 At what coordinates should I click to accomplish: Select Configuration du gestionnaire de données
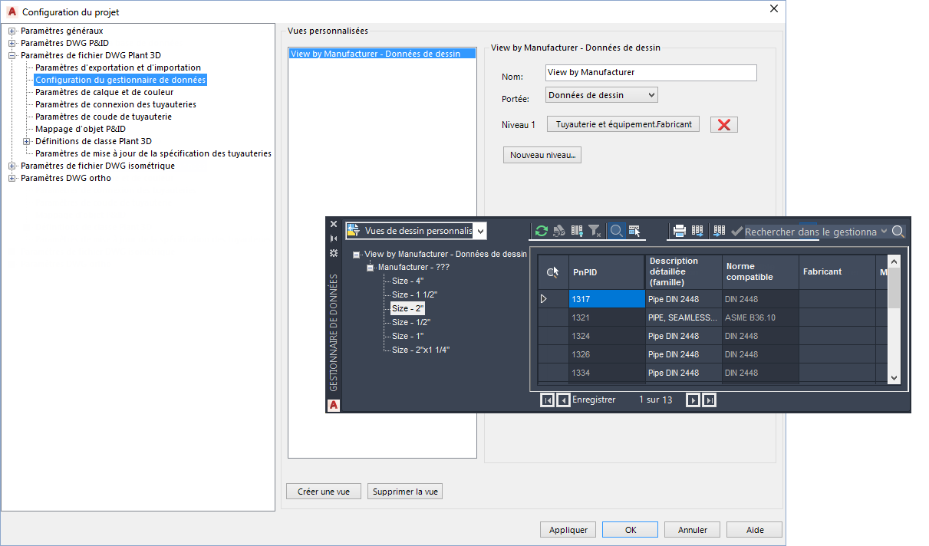point(120,80)
